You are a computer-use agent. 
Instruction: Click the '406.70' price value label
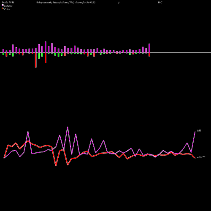[201, 157]
